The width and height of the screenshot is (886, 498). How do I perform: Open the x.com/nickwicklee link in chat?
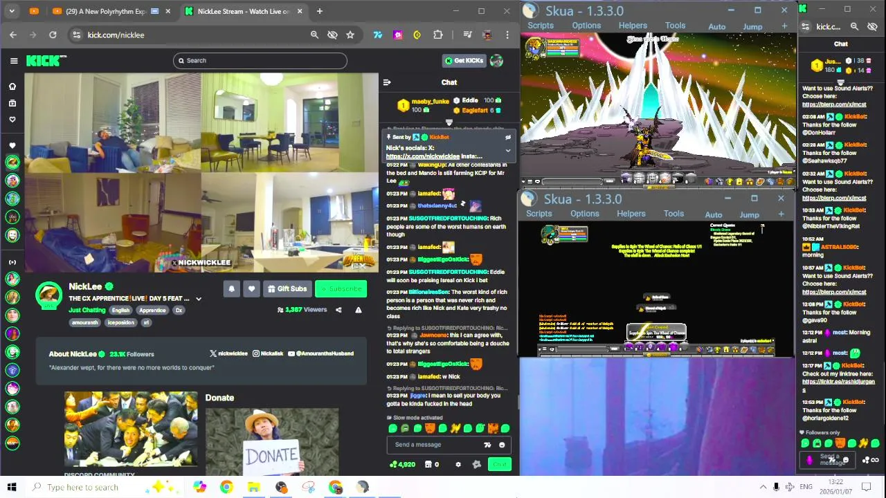(x=423, y=156)
